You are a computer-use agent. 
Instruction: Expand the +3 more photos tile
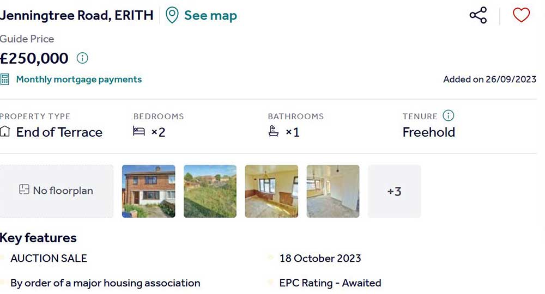(x=394, y=191)
